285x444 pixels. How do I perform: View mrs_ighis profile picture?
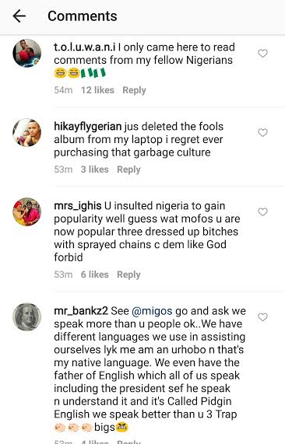click(x=27, y=212)
